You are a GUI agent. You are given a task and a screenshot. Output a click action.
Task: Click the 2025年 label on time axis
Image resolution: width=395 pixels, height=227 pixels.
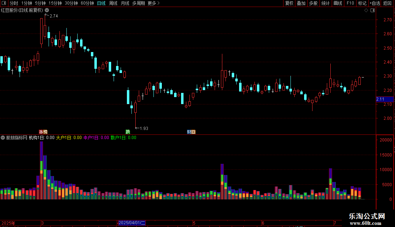(8, 223)
